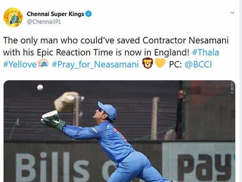The width and height of the screenshot is (242, 182).
Task: Click the "Bills" advertising board text
Action: point(52,167)
